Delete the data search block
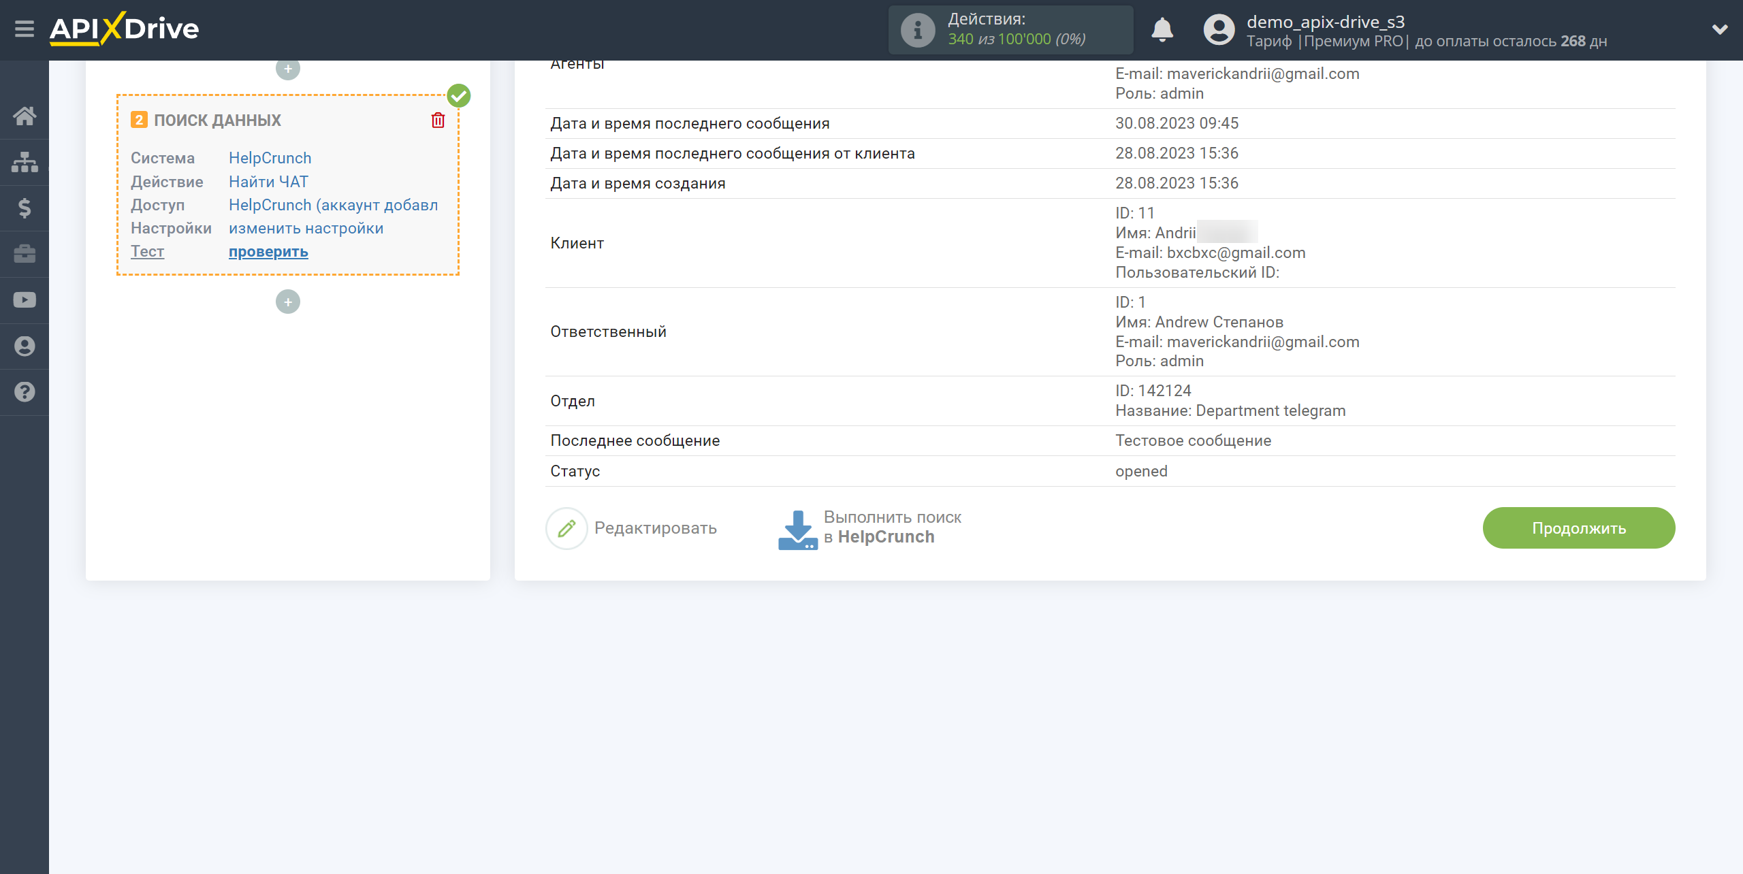This screenshot has width=1743, height=874. pos(438,120)
